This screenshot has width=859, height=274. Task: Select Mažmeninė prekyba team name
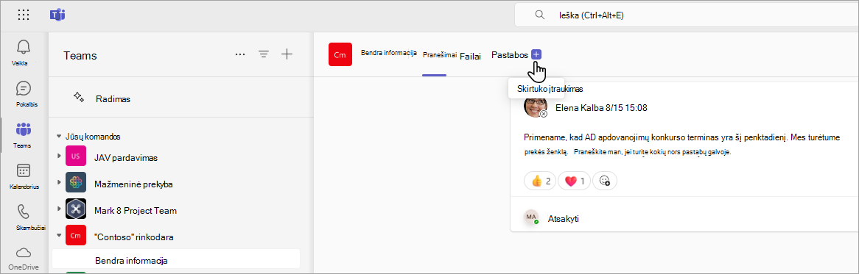pos(133,184)
